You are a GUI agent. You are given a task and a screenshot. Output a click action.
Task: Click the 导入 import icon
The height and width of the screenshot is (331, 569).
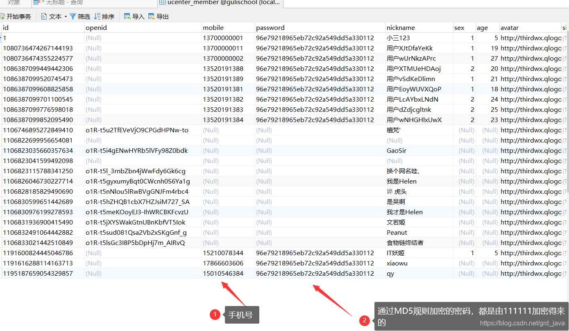(x=127, y=16)
